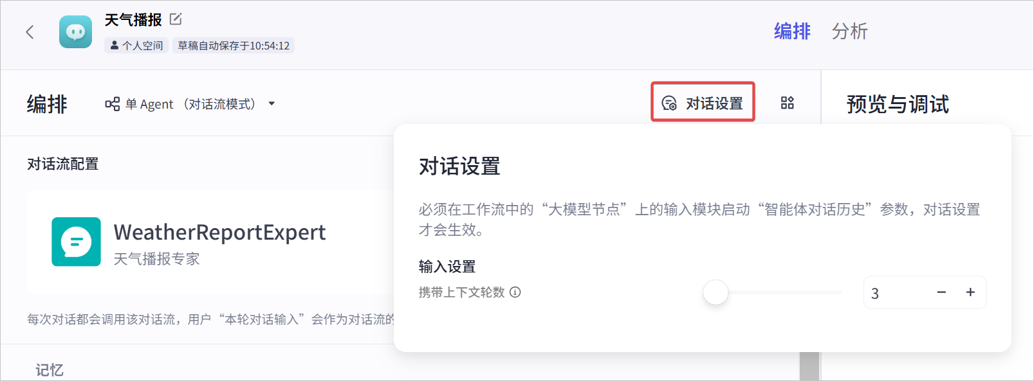Click the context rounds slider handle
Viewport: 1034px width, 381px height.
tap(715, 292)
